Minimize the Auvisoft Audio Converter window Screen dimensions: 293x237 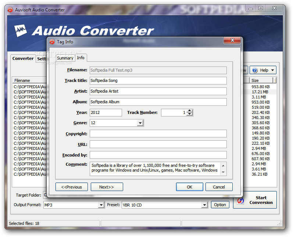click(251, 8)
